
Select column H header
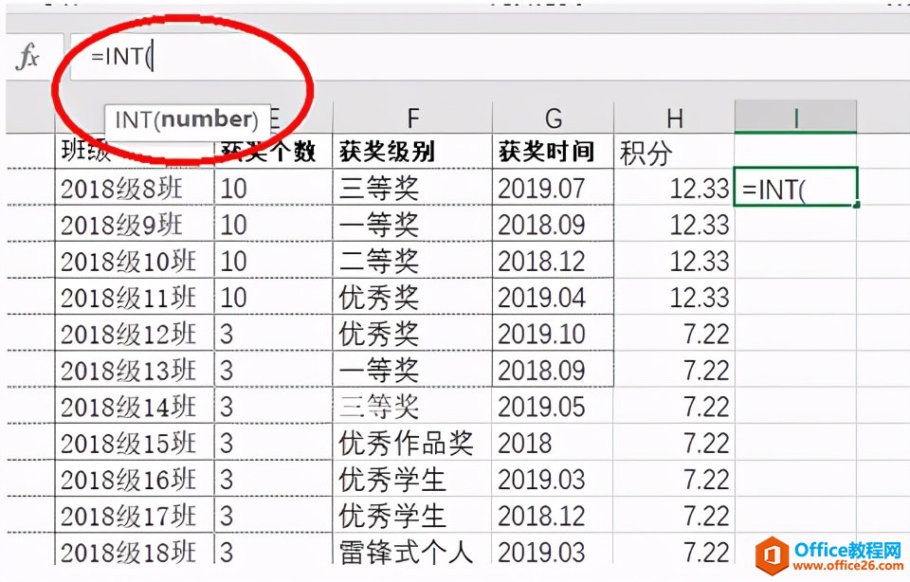click(x=674, y=118)
